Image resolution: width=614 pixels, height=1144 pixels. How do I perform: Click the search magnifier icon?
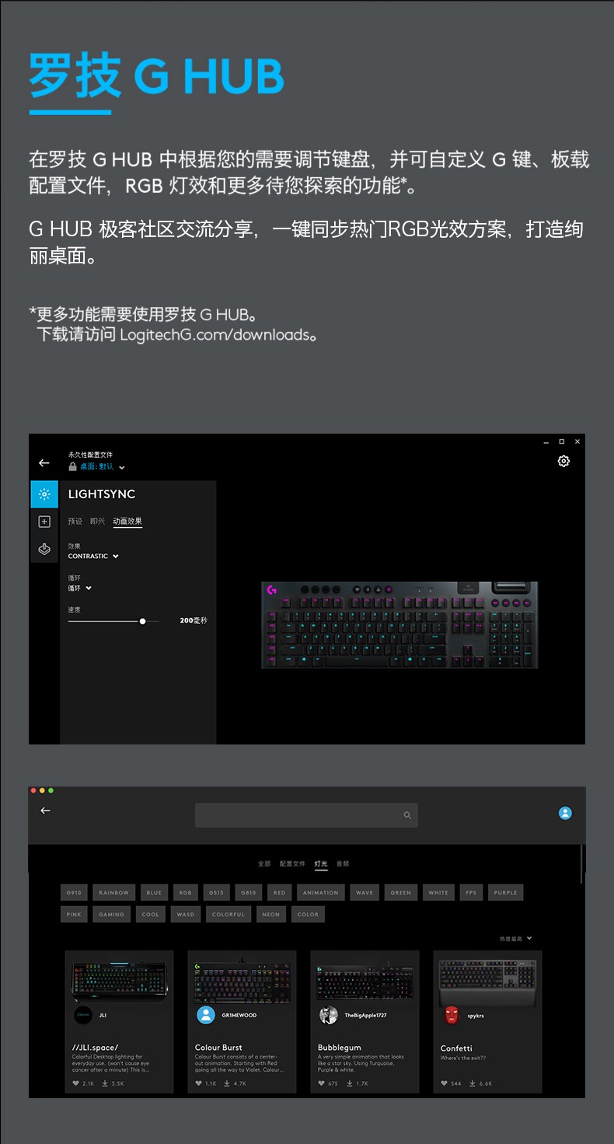(x=407, y=815)
